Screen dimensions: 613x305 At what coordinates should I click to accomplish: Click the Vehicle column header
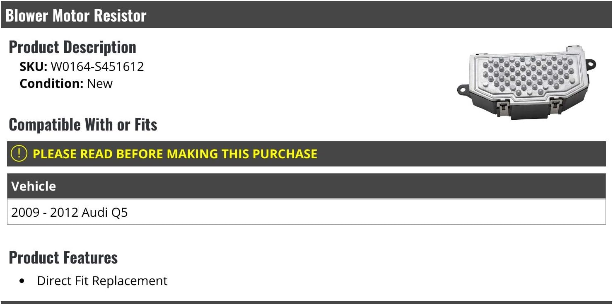34,186
